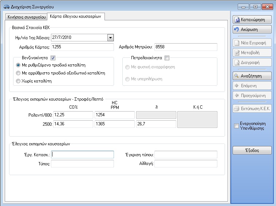276x206 pixels.
Task: Click the disabled Ρελαντί/800 λ field
Action: 156,115
